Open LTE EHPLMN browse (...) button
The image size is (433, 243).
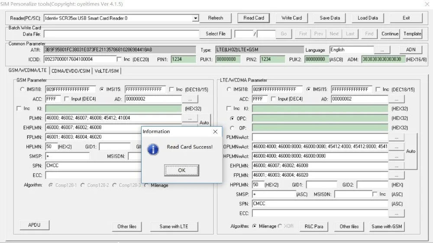[397, 166]
